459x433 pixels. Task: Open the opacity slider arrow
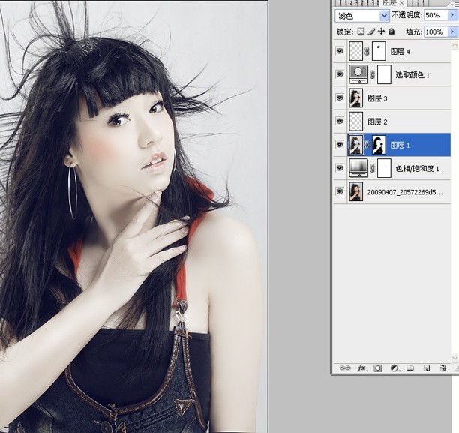tap(452, 15)
